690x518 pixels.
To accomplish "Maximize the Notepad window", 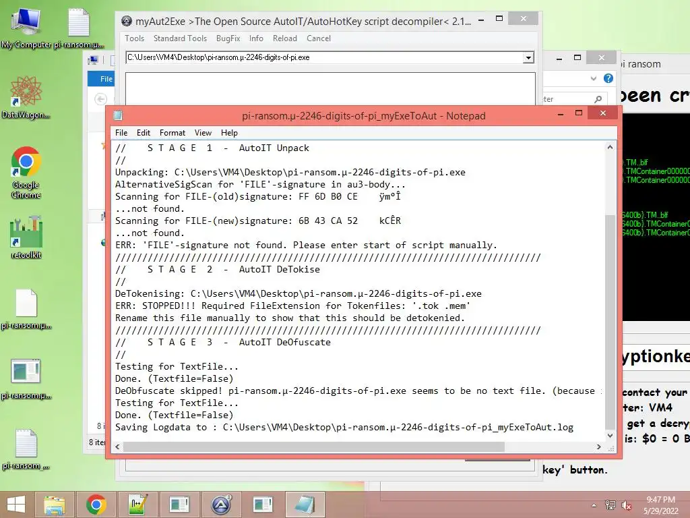I will [579, 113].
